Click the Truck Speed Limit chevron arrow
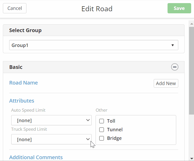 tap(88, 139)
